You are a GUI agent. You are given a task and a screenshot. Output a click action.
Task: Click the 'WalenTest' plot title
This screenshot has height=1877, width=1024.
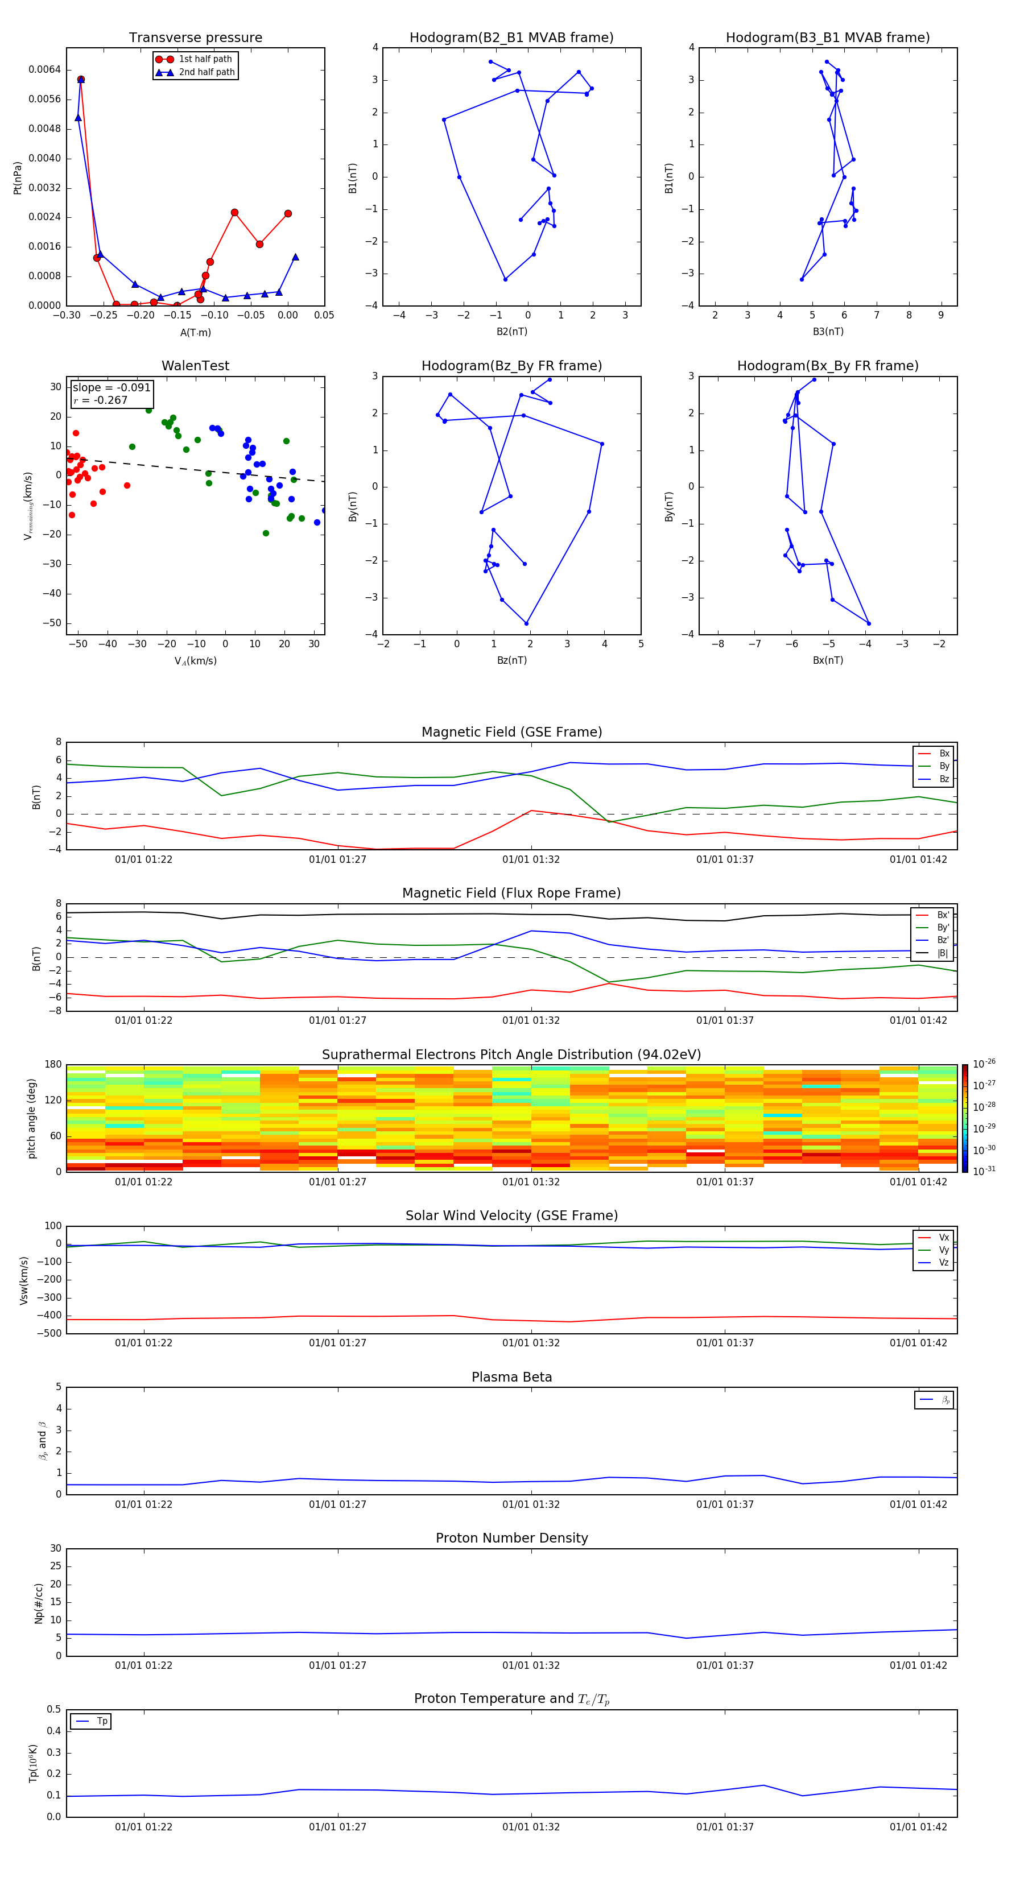pos(195,366)
